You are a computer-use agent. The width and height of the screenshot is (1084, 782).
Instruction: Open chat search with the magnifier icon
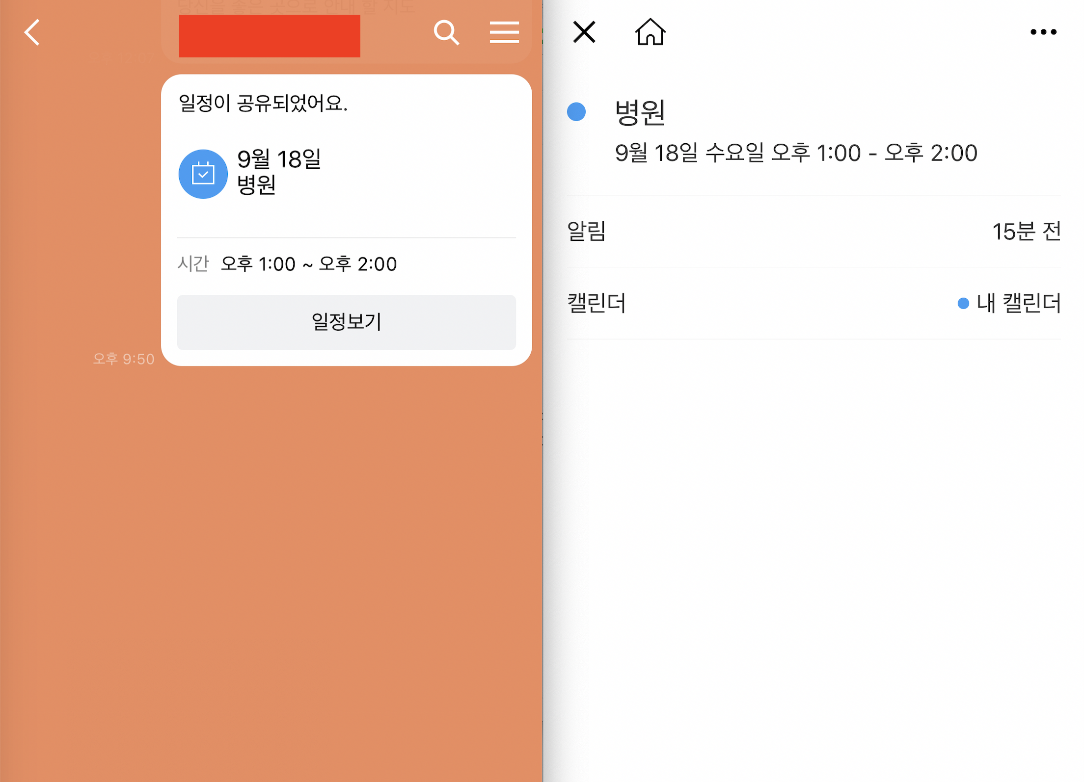pyautogui.click(x=446, y=32)
